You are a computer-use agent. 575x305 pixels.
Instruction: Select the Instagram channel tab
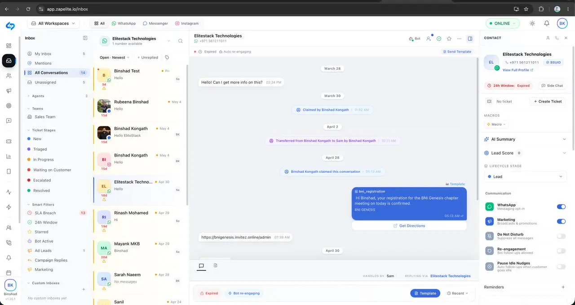(x=187, y=23)
